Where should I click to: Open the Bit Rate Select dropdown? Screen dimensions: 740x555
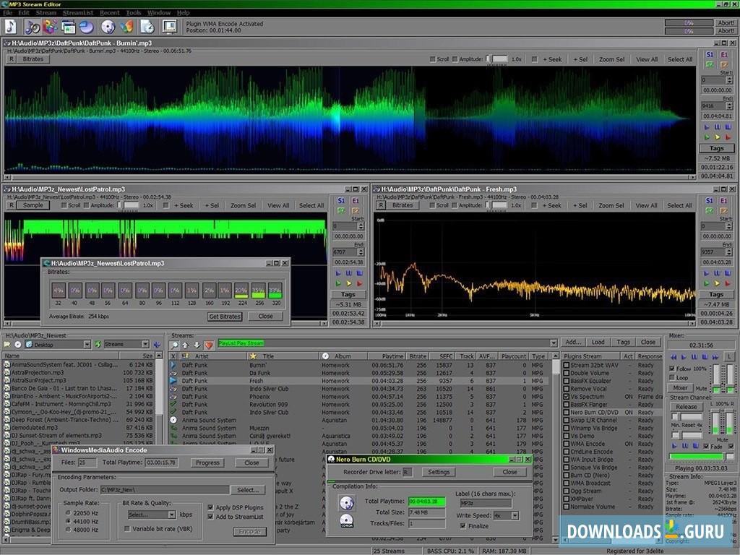pos(171,515)
